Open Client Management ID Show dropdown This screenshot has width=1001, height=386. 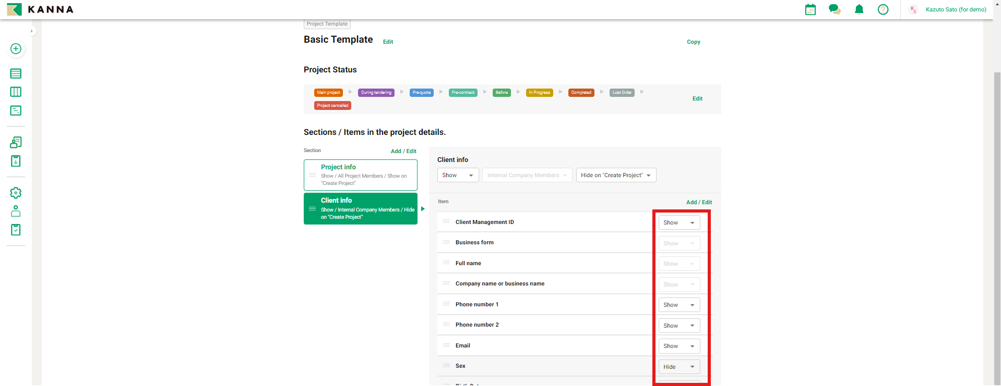point(678,222)
